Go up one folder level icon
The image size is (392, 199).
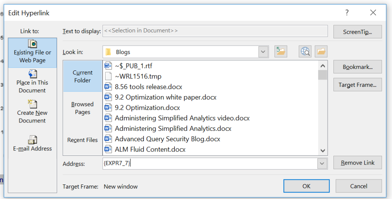point(281,52)
